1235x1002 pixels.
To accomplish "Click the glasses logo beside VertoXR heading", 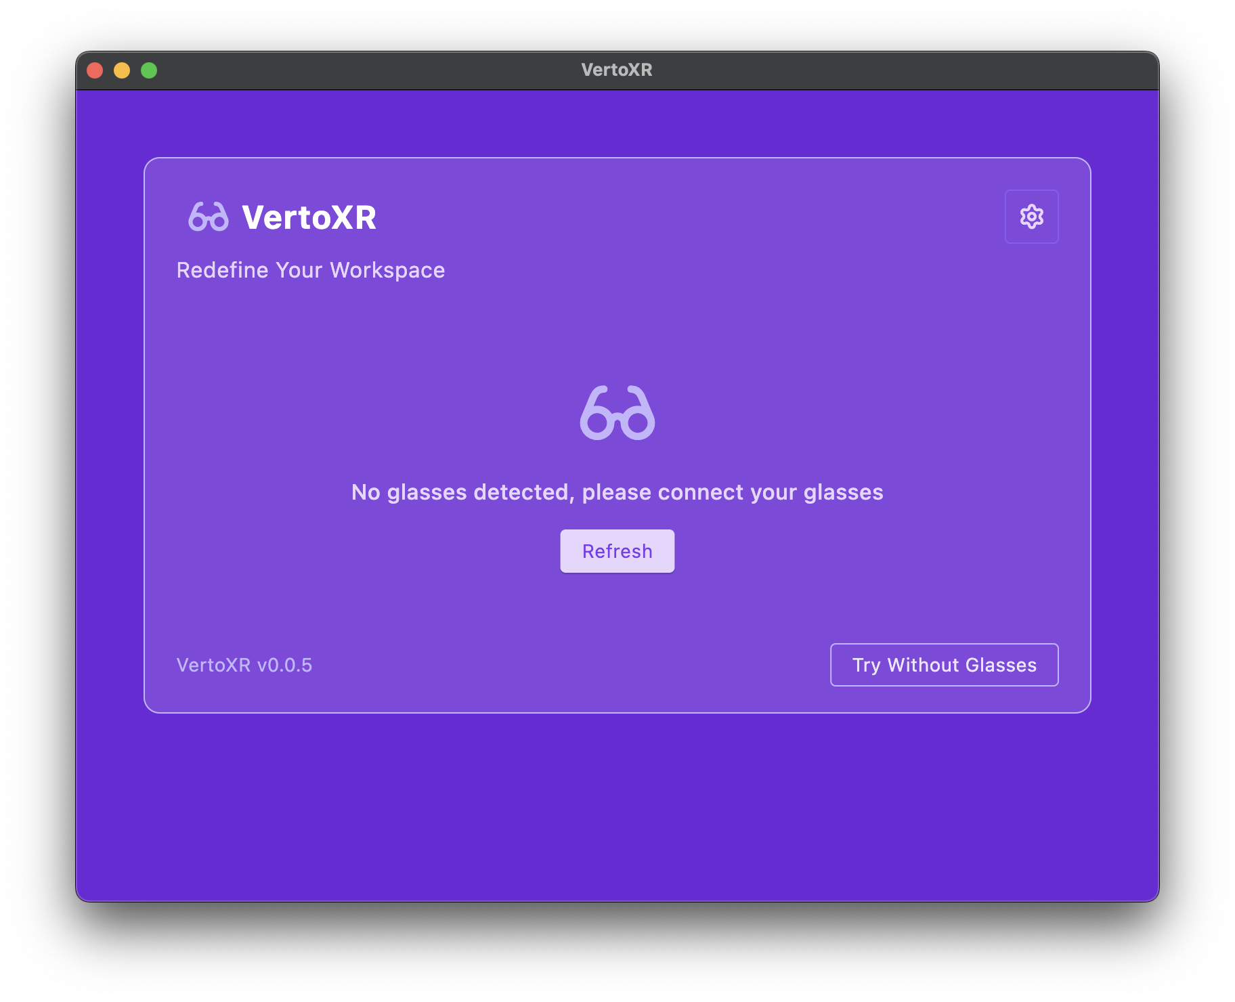I will (208, 217).
